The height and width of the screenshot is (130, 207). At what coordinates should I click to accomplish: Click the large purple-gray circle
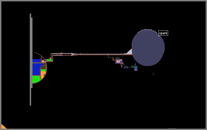coord(148,47)
